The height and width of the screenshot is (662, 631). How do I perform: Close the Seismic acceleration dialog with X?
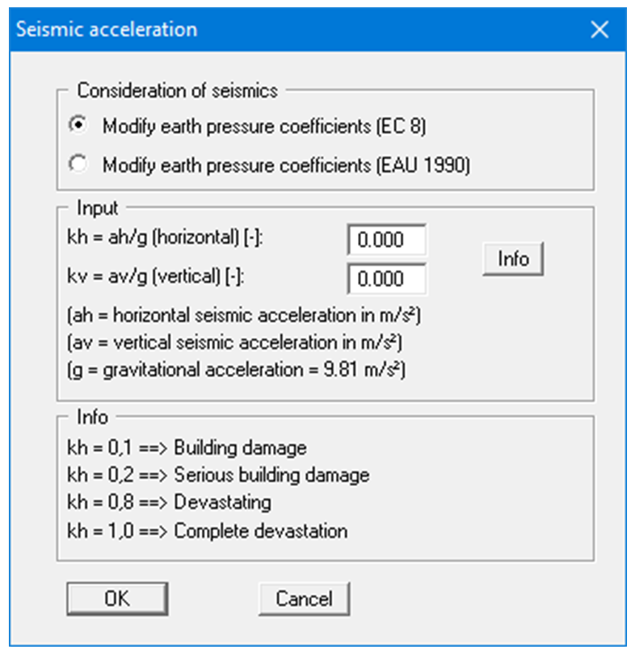(x=599, y=29)
